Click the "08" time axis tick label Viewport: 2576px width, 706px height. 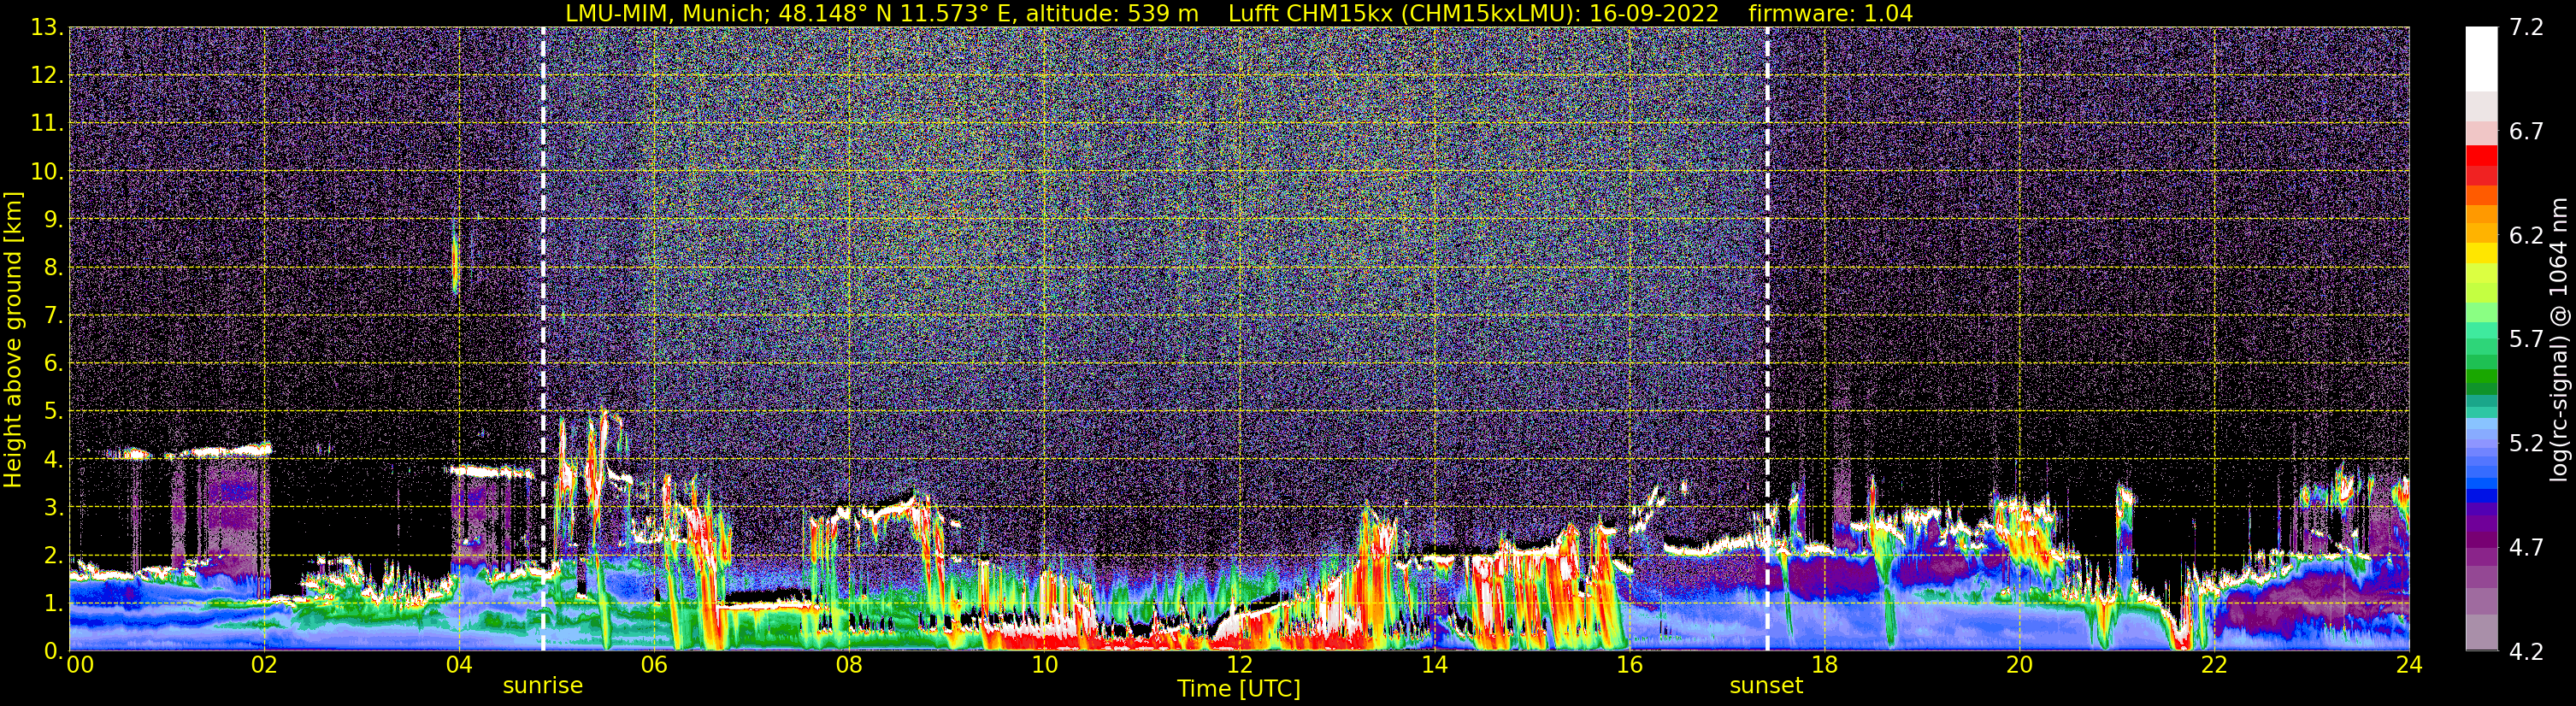tap(848, 665)
